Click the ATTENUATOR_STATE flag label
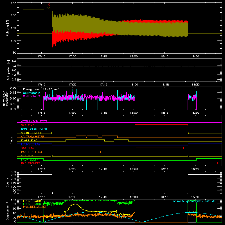 (34, 121)
